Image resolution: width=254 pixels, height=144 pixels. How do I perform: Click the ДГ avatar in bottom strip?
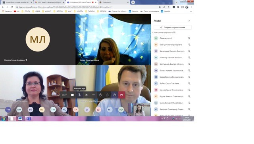pos(98,109)
